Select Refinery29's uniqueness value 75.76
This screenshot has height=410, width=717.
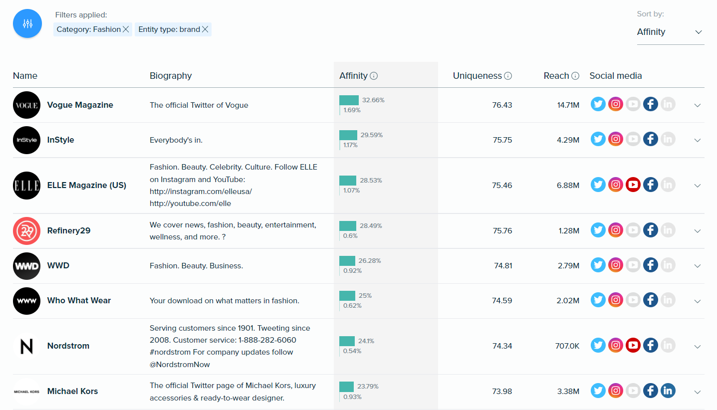(x=502, y=230)
